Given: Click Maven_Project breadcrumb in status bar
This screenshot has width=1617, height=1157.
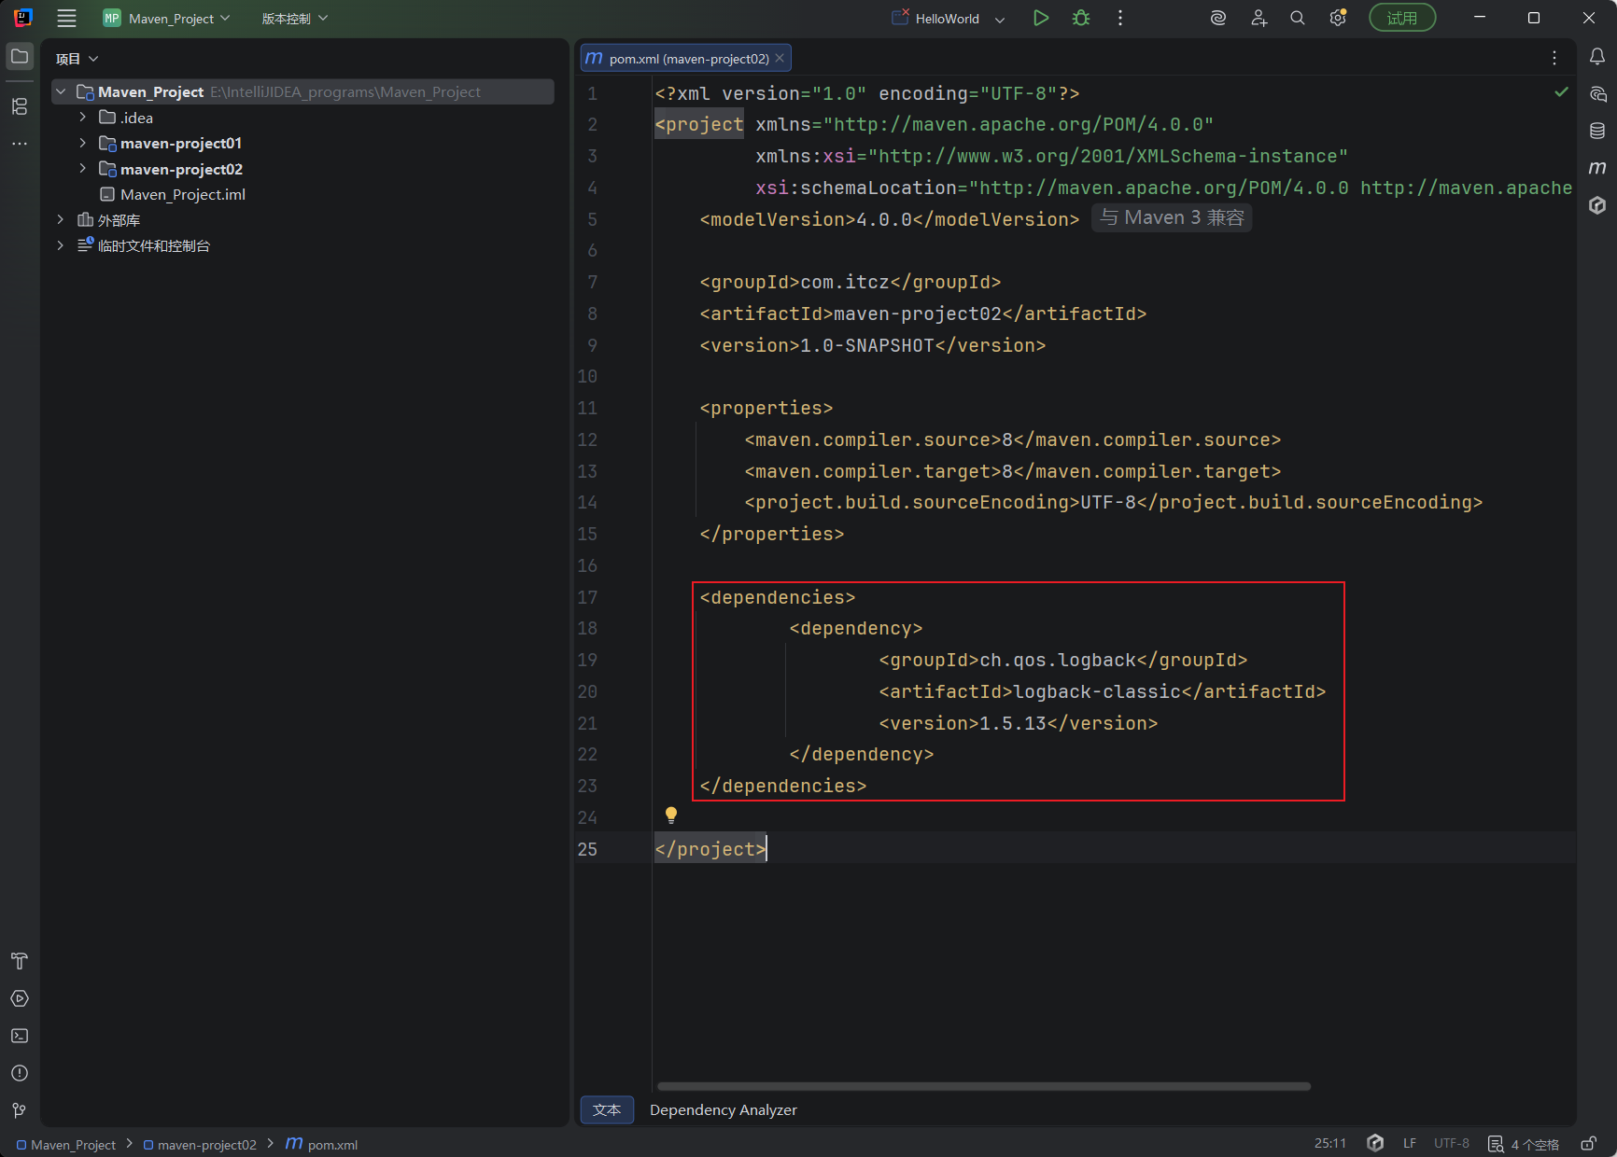Looking at the screenshot, I should pos(66,1145).
